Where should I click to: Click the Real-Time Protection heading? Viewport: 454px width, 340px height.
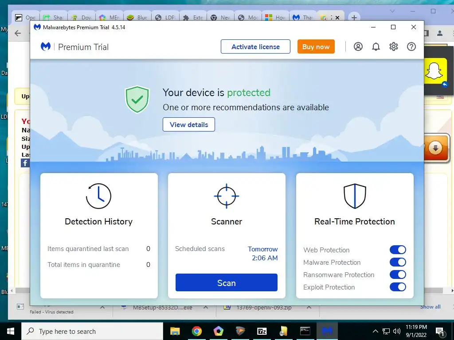(355, 221)
